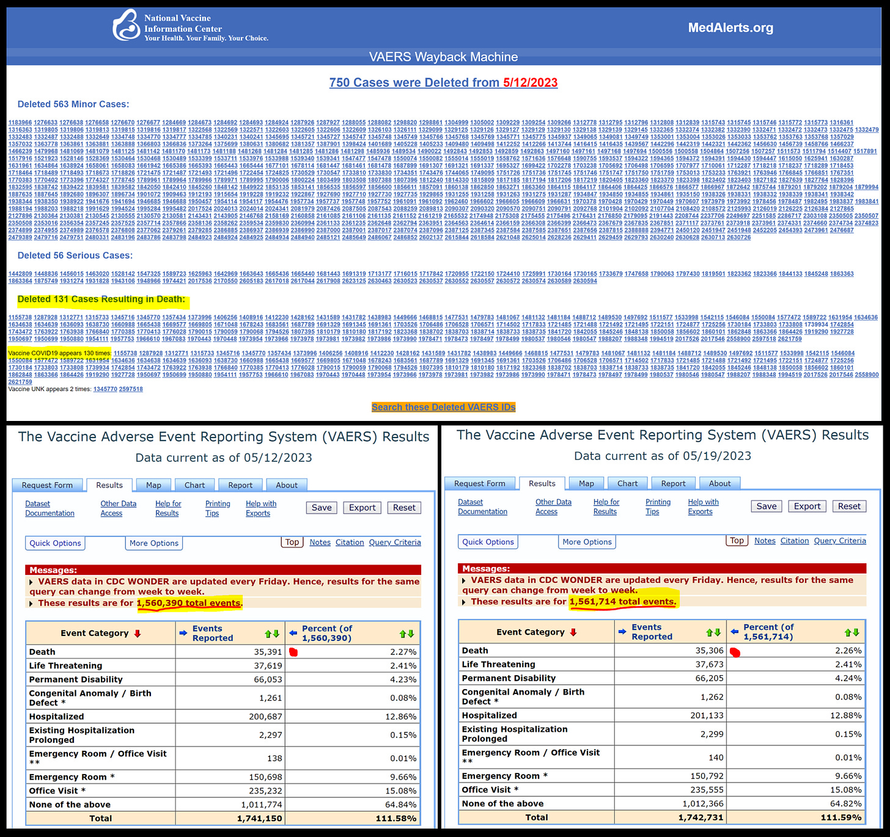890x837 pixels.
Task: Sort Events Reported descending in 05/19/2023 table
Action: pyautogui.click(x=718, y=632)
